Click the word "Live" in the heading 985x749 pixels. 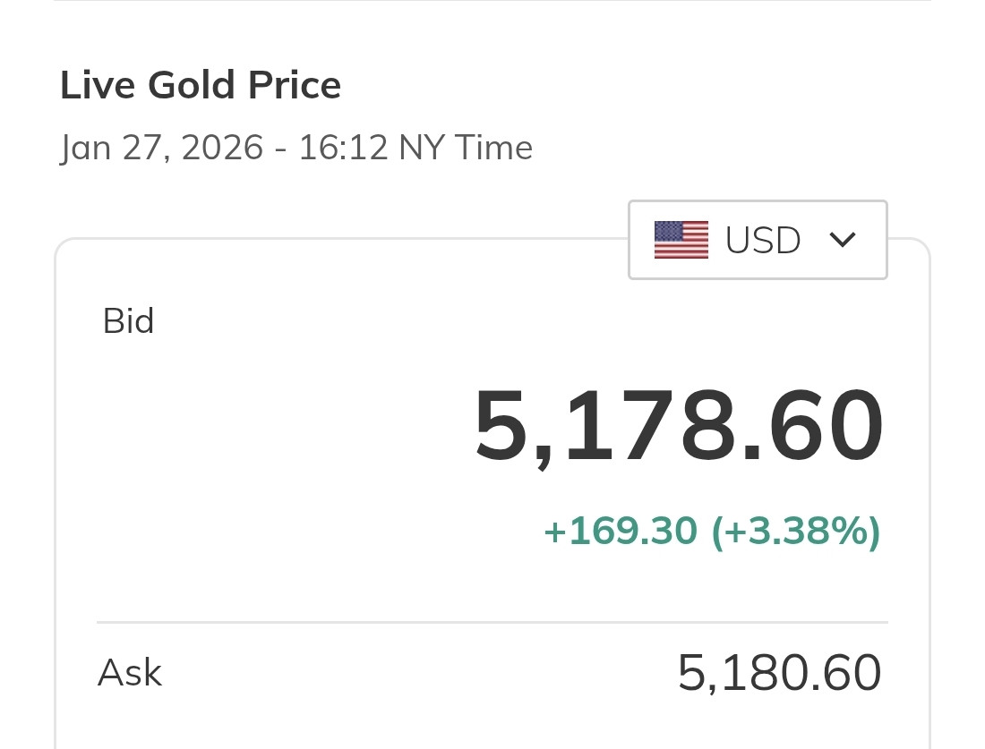pos(98,86)
